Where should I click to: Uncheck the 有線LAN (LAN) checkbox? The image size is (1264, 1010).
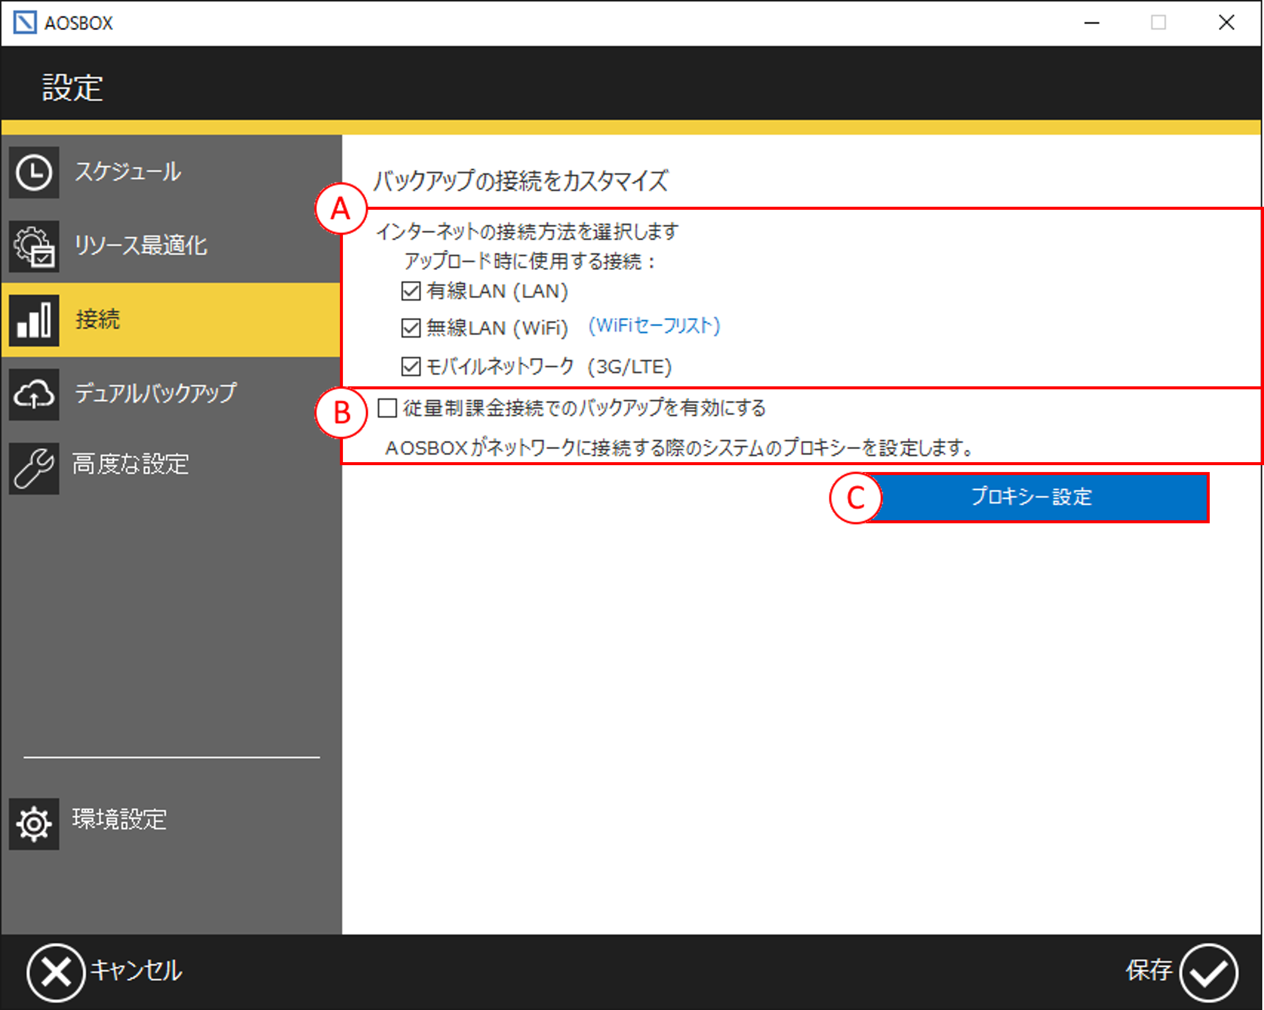coord(411,291)
